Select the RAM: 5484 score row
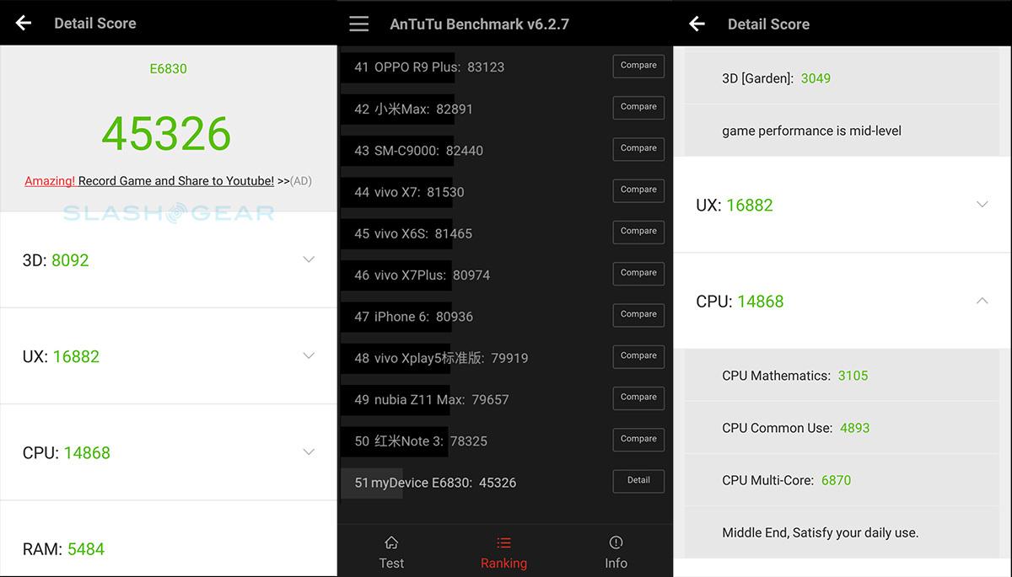Screen dimensions: 1012x577 click(x=169, y=539)
